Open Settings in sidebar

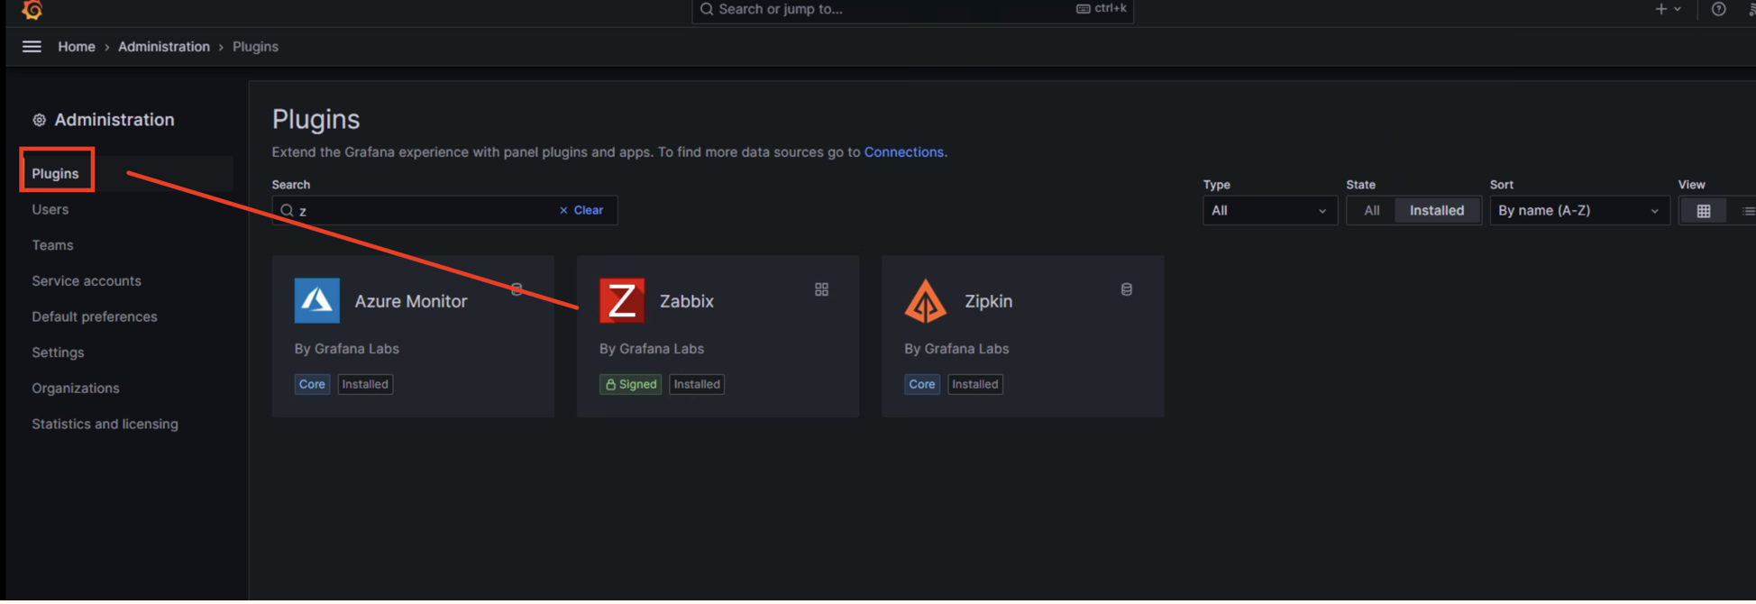(x=58, y=352)
